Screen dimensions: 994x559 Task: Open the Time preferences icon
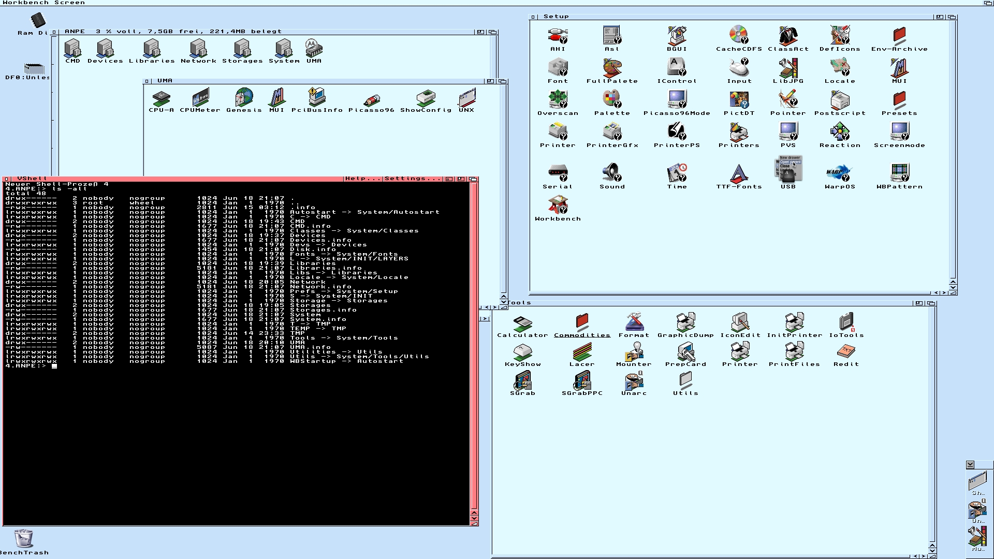point(677,173)
